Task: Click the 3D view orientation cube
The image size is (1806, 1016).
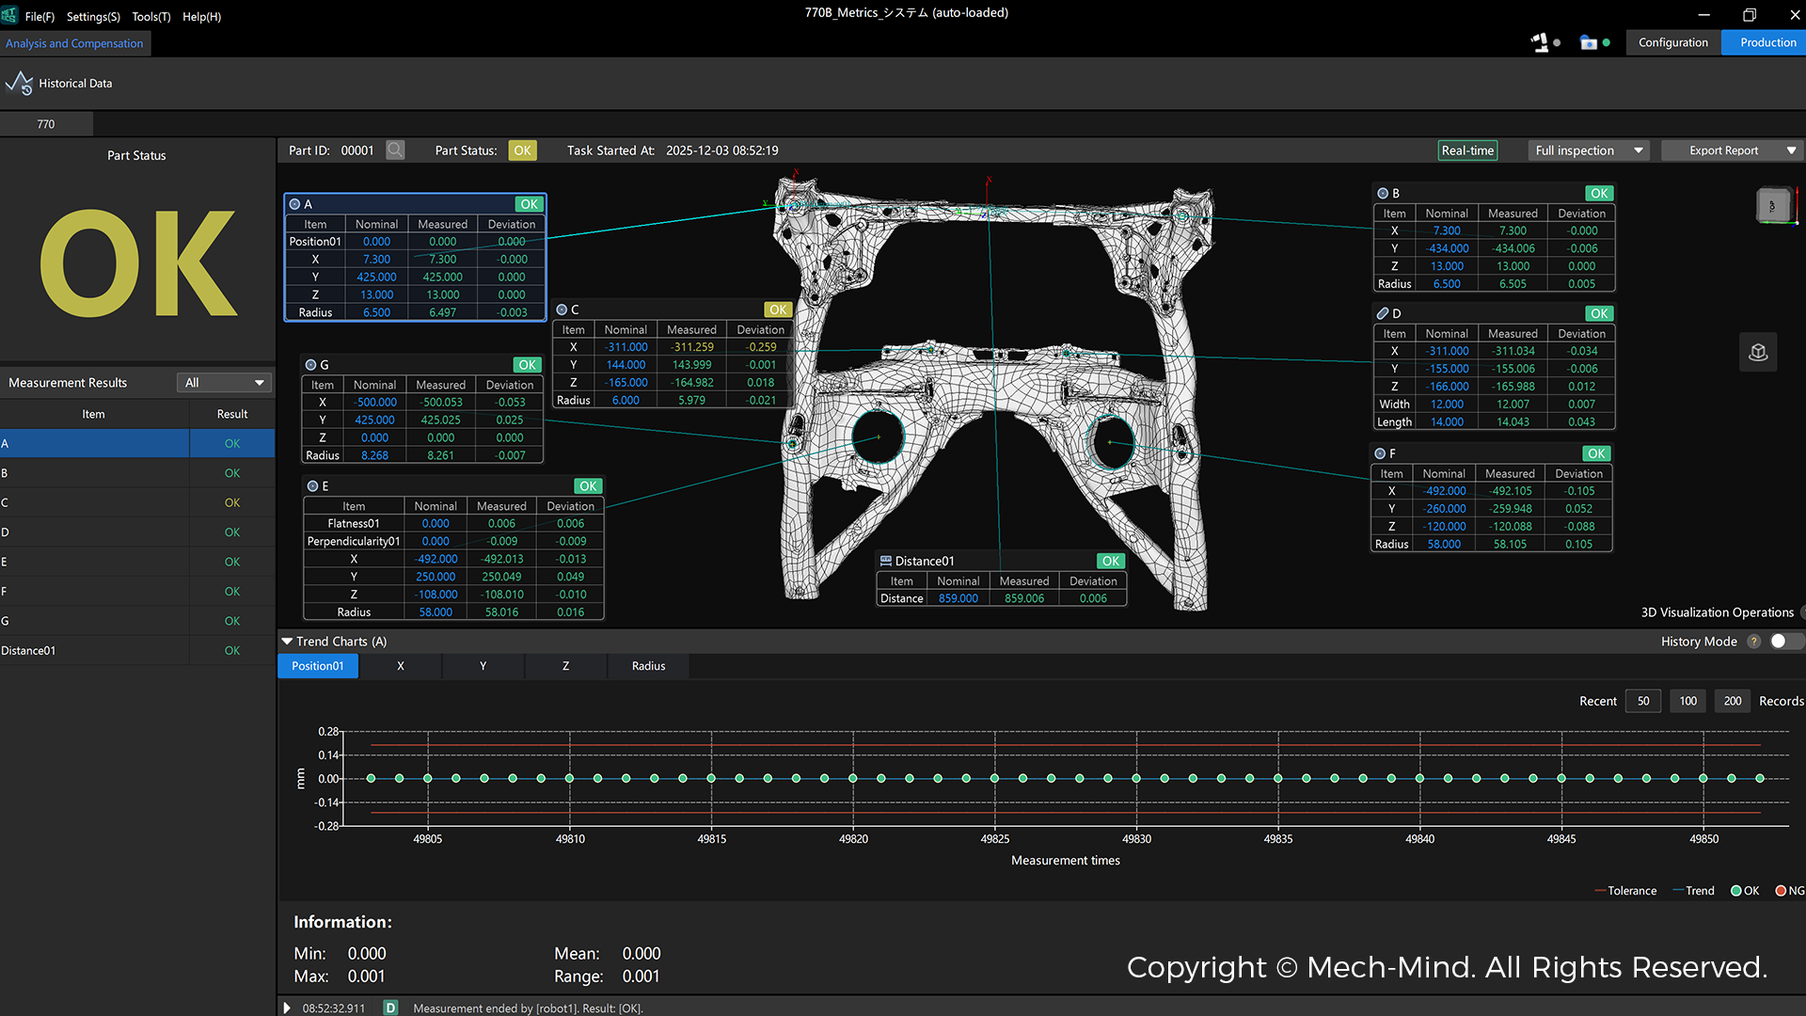Action: (1773, 205)
